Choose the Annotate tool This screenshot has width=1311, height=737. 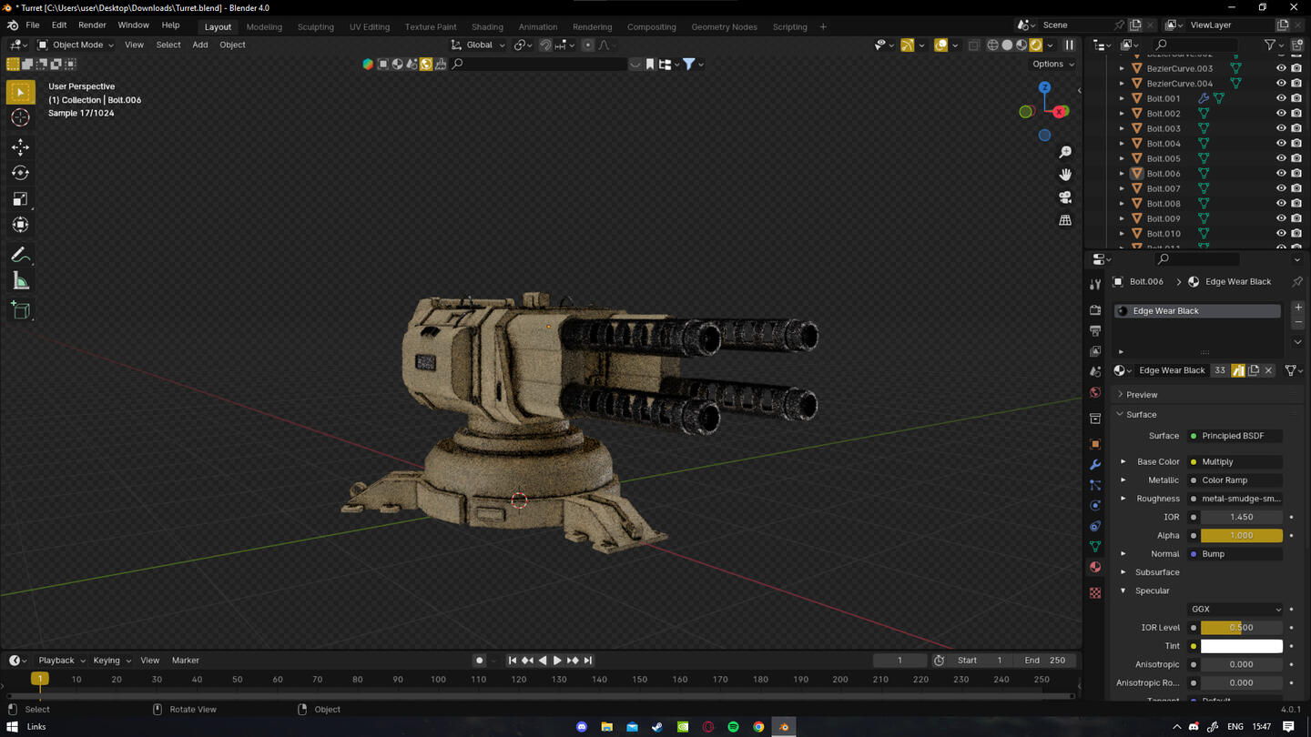(20, 256)
